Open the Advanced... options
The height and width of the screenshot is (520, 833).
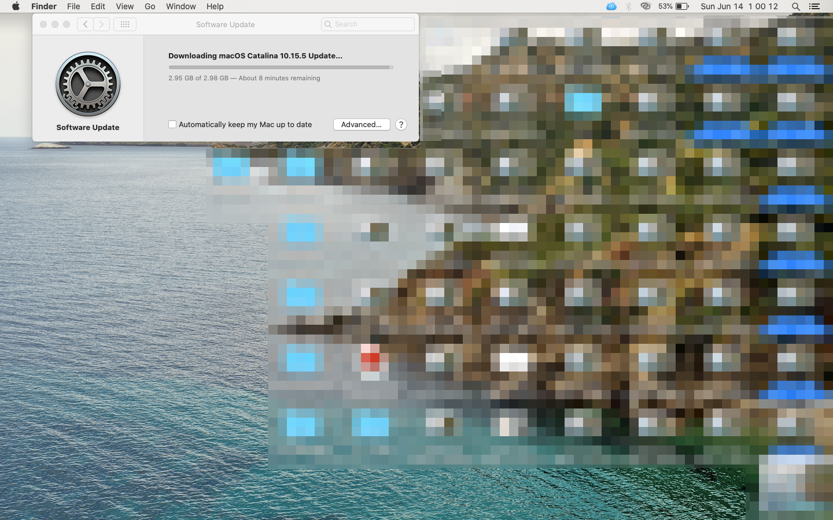click(362, 124)
